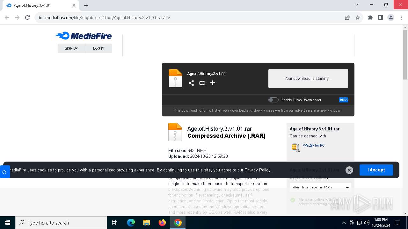This screenshot has width=408, height=229.
Task: Click the page vertical scrollbar
Action: 405,55
